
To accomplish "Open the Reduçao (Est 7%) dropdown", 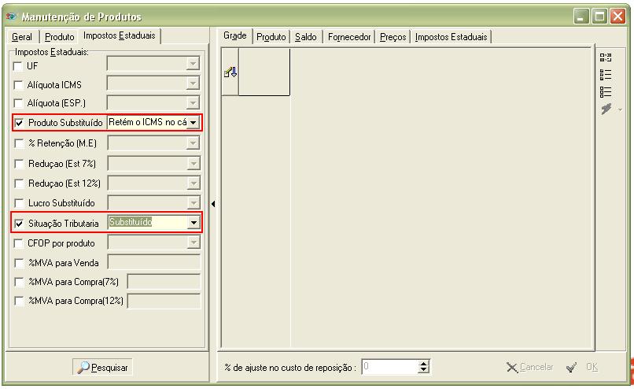I will (x=194, y=164).
